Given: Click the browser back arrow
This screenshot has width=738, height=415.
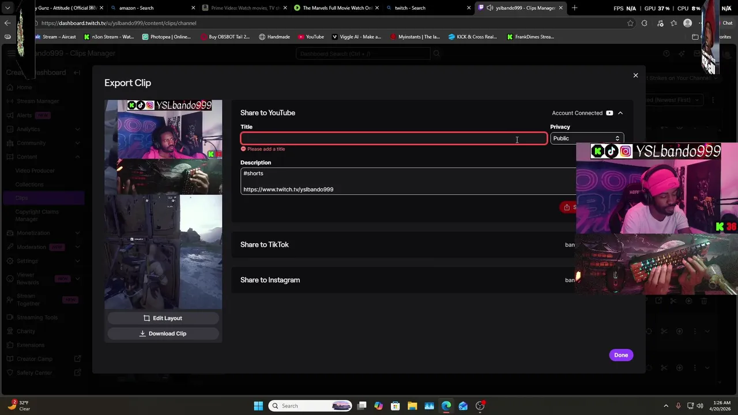Looking at the screenshot, I should tap(7, 23).
